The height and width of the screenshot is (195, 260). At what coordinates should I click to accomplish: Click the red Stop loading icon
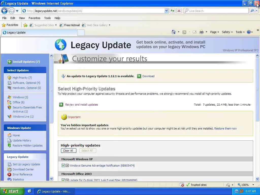click(x=179, y=11)
